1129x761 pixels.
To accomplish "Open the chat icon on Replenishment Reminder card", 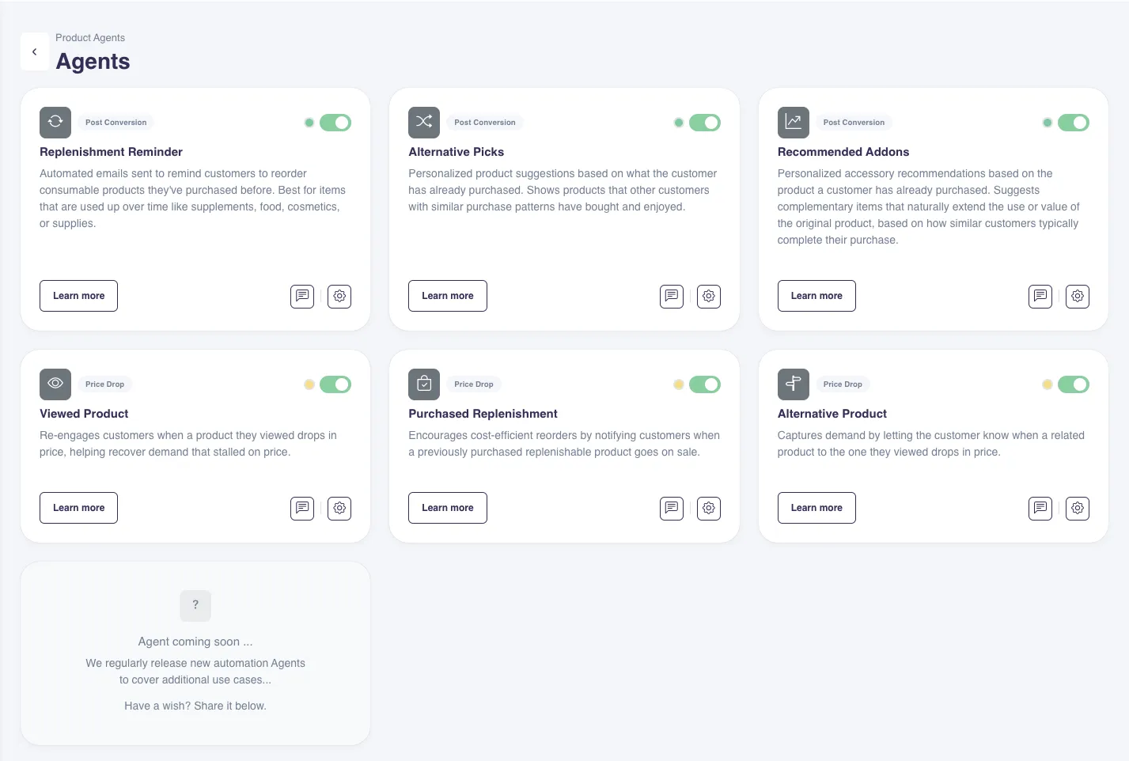I will pyautogui.click(x=301, y=296).
